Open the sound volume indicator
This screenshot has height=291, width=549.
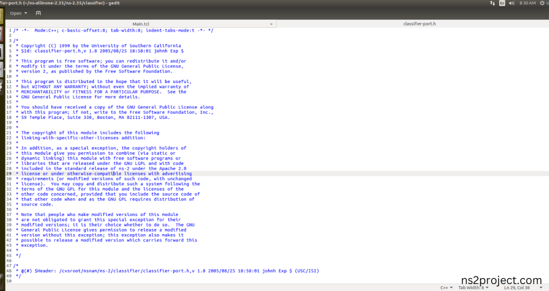pos(511,3)
